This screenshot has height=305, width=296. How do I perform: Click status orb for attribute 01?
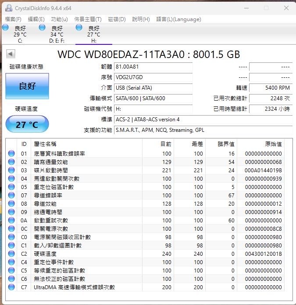click(11, 153)
